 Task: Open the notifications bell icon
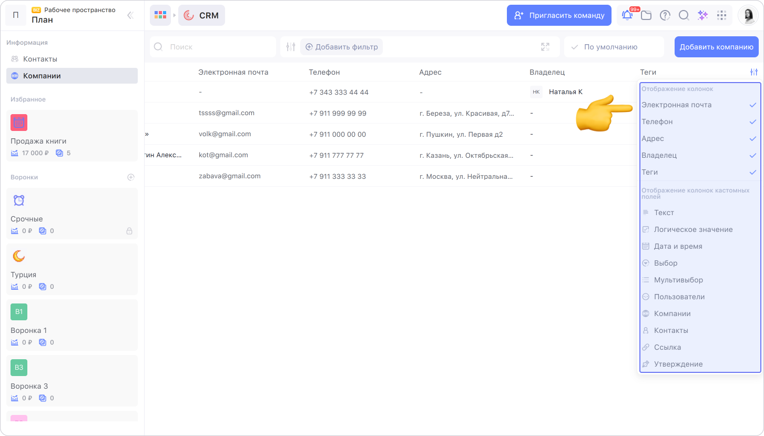[x=627, y=15]
